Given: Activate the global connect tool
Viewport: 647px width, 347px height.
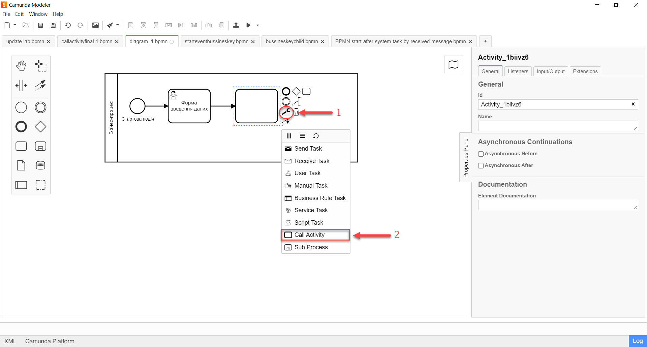Looking at the screenshot, I should point(40,85).
